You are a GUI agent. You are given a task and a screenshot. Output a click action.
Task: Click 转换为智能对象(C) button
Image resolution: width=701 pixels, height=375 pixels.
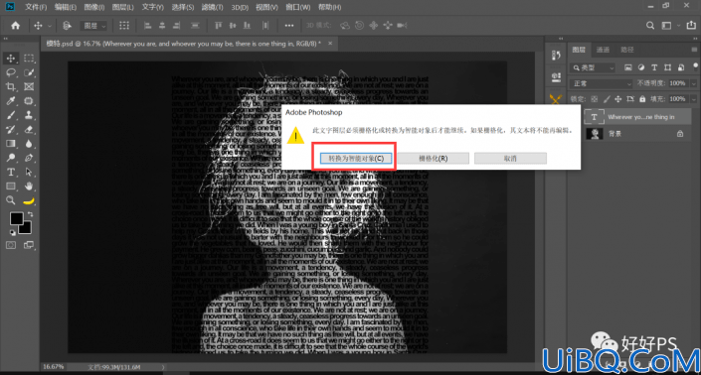pyautogui.click(x=356, y=159)
